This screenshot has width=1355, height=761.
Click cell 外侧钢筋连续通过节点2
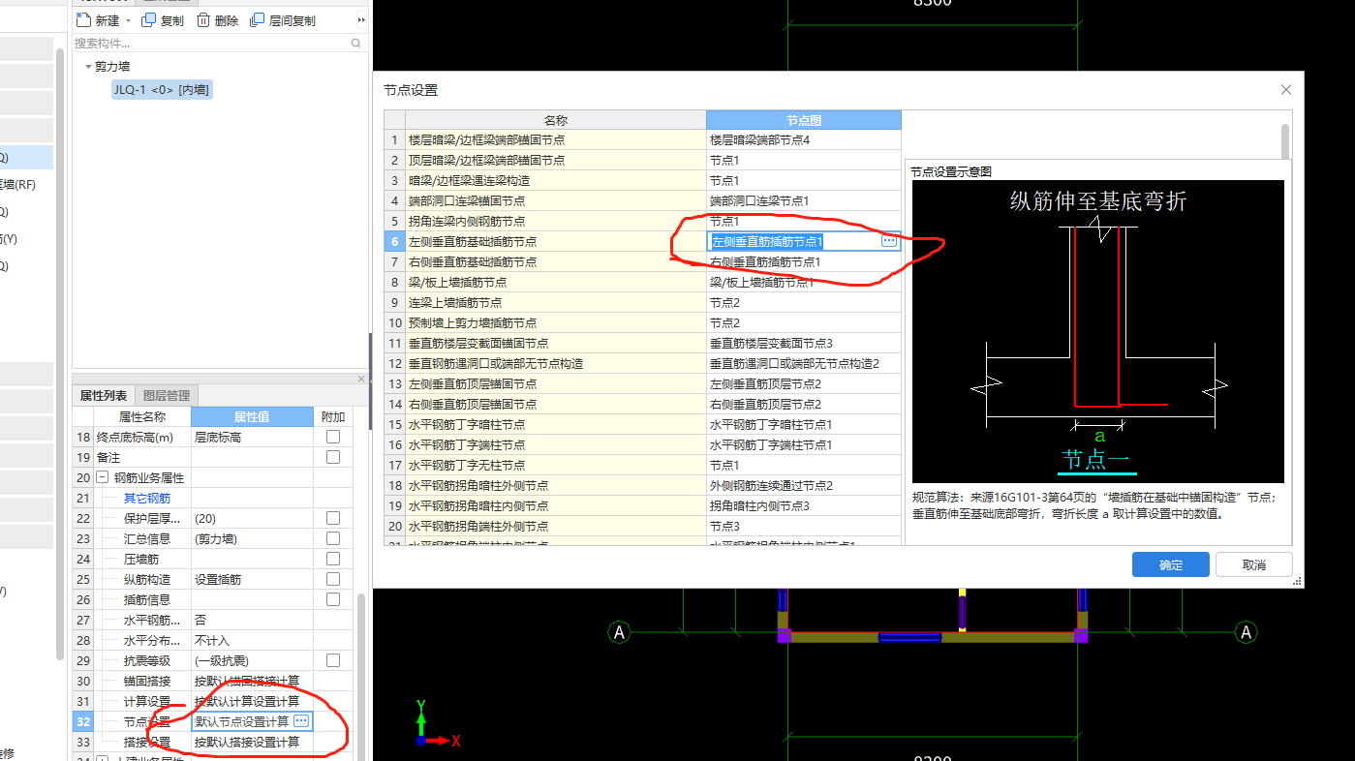click(x=804, y=486)
